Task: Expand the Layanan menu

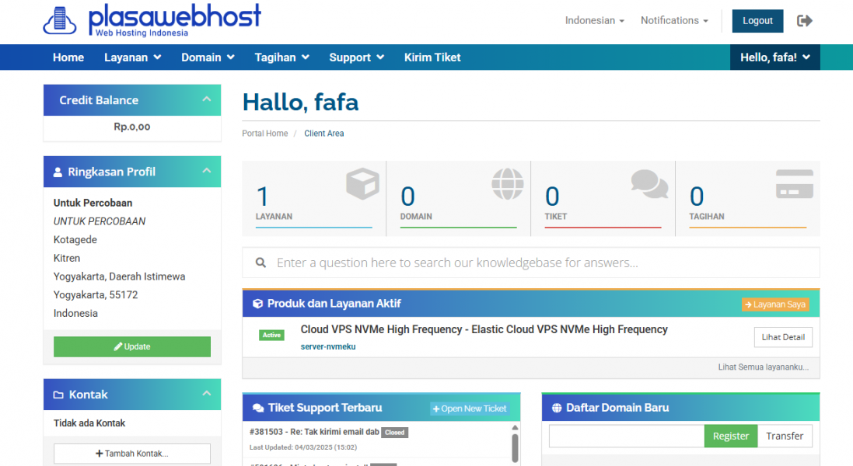Action: 133,57
